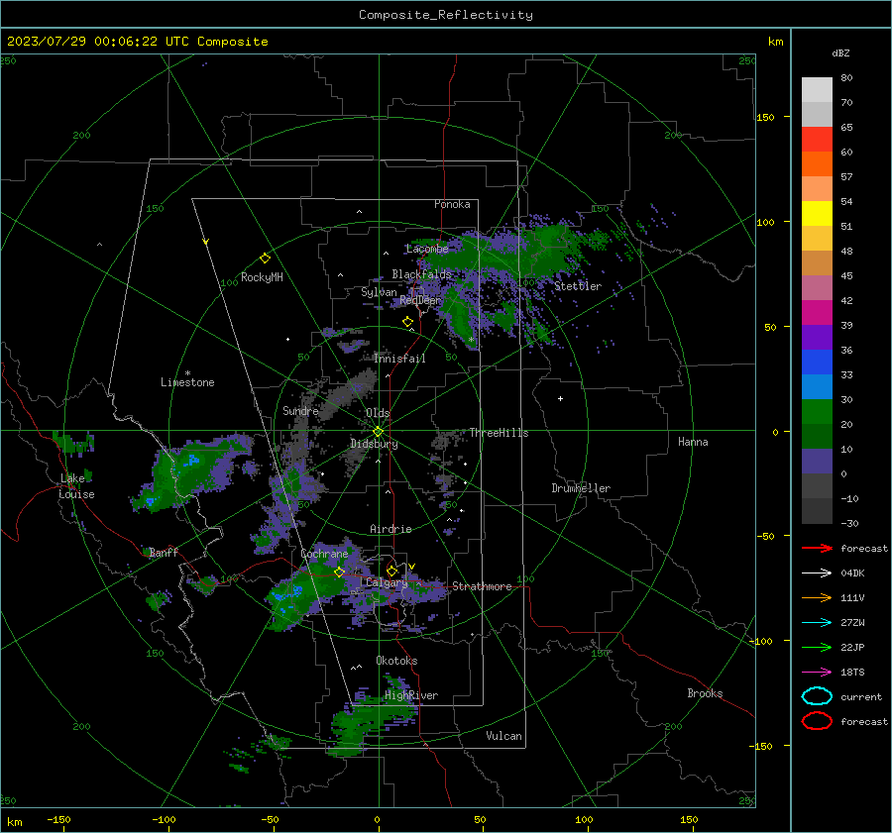The height and width of the screenshot is (833, 892).
Task: Click the asterisk marker above Limestone
Action: coord(187,373)
